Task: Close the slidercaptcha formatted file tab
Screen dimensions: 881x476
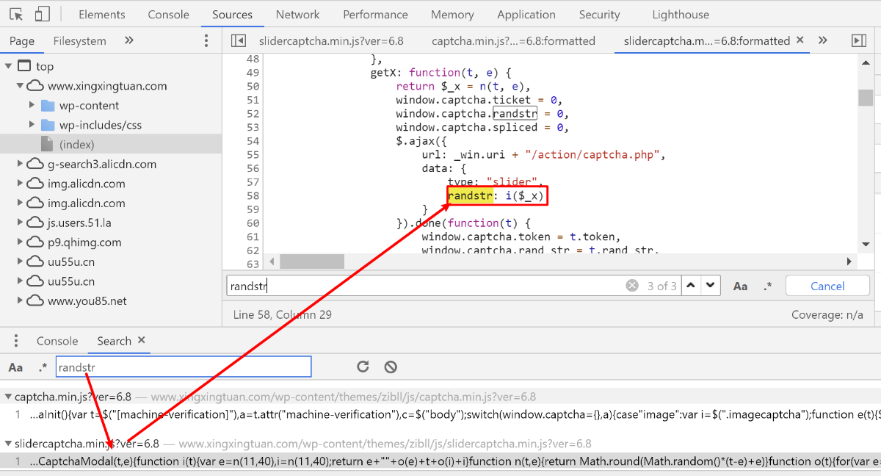Action: (800, 40)
